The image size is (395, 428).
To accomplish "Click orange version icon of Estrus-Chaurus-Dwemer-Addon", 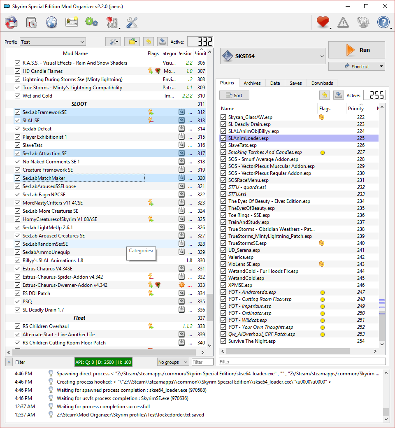I will pos(181,285).
